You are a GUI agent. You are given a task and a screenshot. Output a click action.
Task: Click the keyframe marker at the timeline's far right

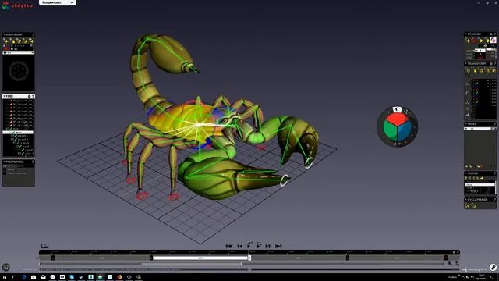[446, 258]
